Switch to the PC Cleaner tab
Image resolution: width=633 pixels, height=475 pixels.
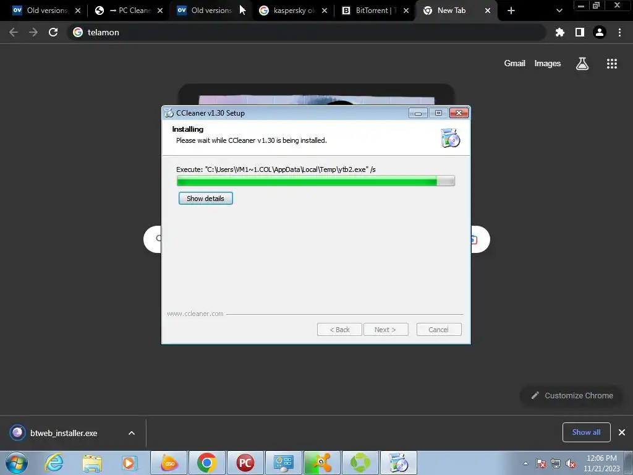(x=129, y=11)
